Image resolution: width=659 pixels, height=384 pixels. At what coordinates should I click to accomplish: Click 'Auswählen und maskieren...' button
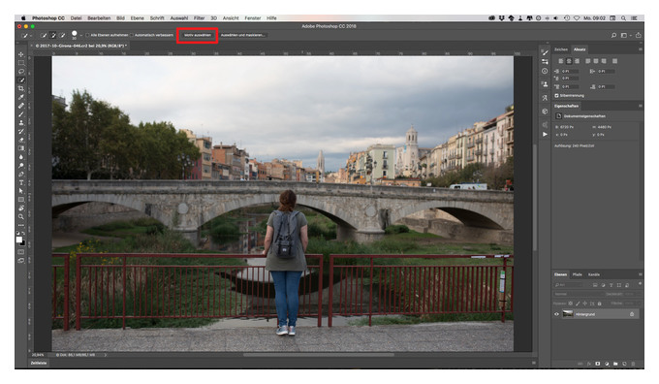[242, 35]
